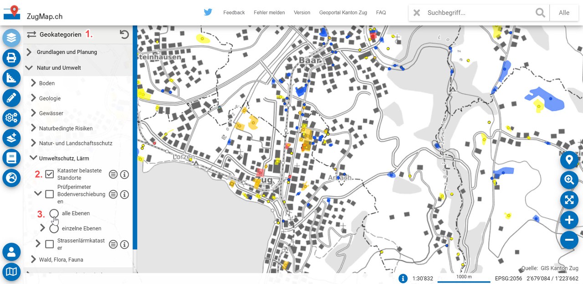Reset layers with the undo arrow icon
The width and height of the screenshot is (583, 284).
click(x=124, y=34)
